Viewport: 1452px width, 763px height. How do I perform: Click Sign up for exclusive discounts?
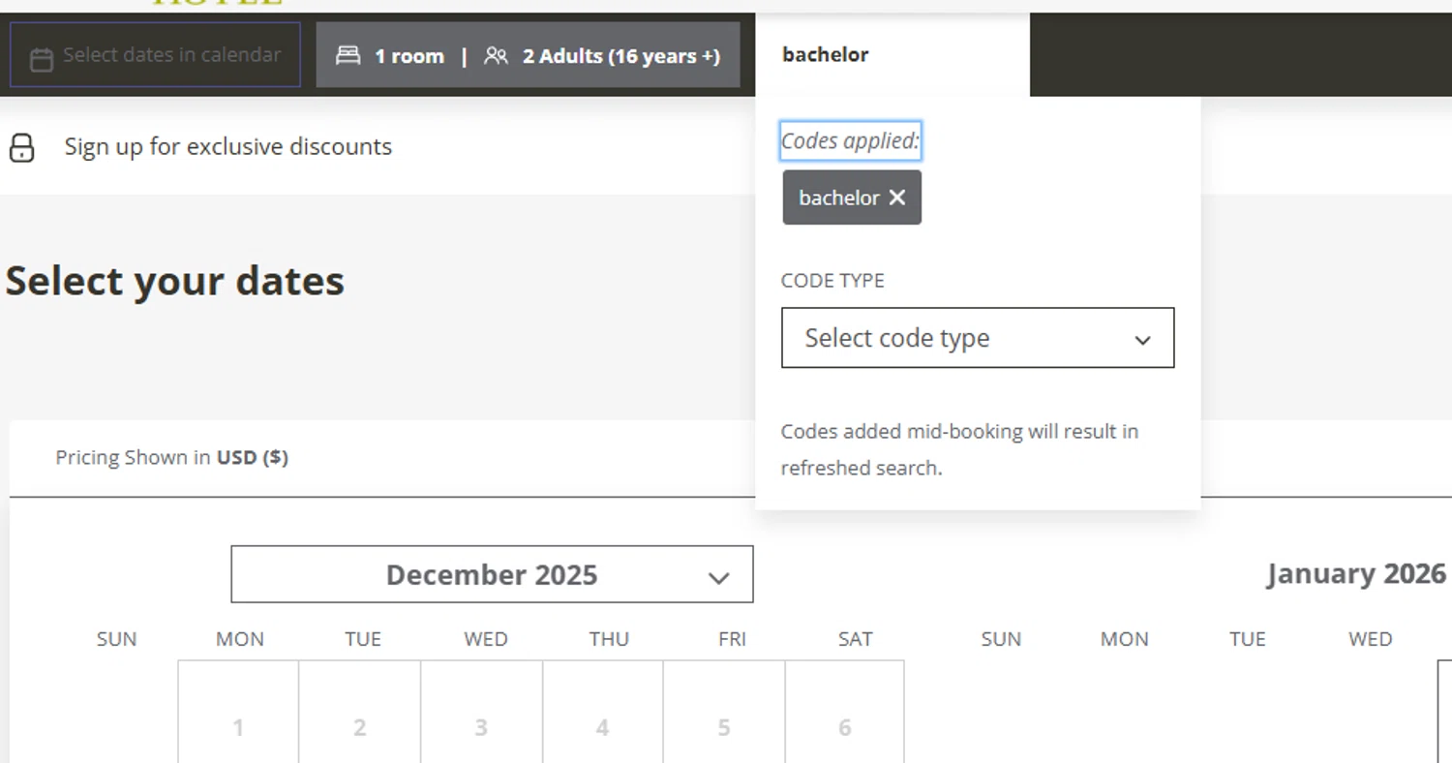pyautogui.click(x=228, y=147)
